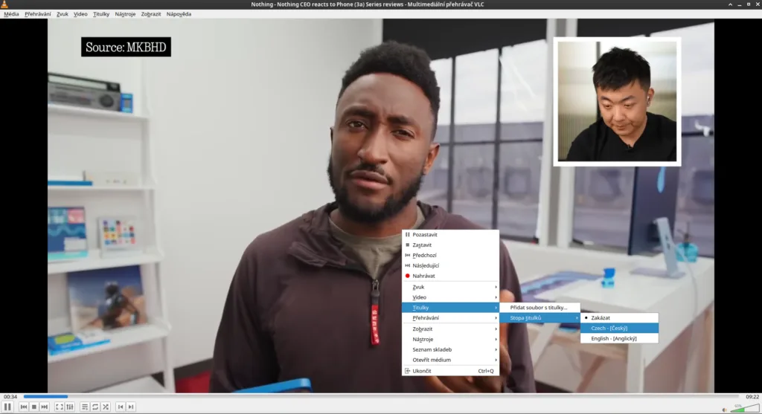Screen dimensions: 762x414
Task: Click the stop playback button in the bottom toolbar
Action: [x=34, y=407]
